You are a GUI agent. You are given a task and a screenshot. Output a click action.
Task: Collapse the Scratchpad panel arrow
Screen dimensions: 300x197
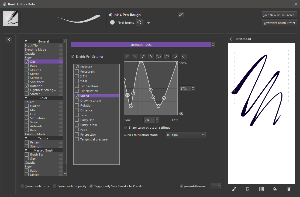click(231, 39)
